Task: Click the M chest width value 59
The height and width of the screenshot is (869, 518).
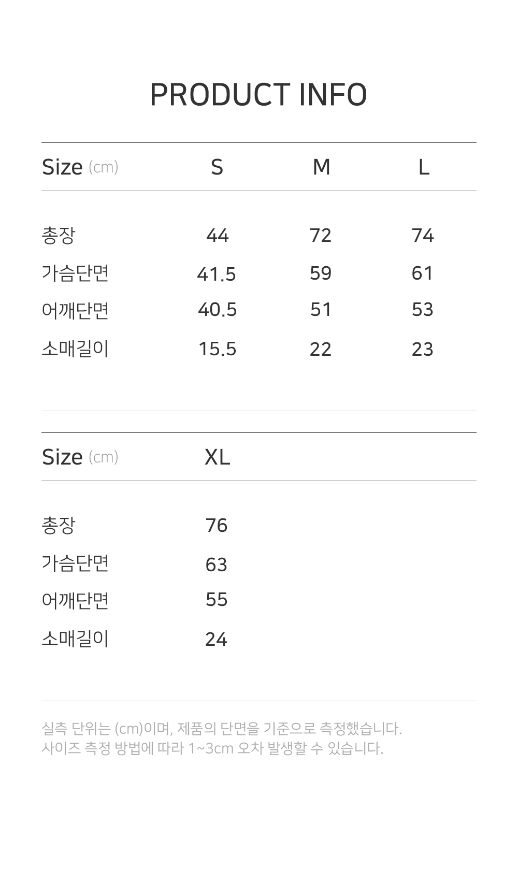Action: tap(321, 273)
